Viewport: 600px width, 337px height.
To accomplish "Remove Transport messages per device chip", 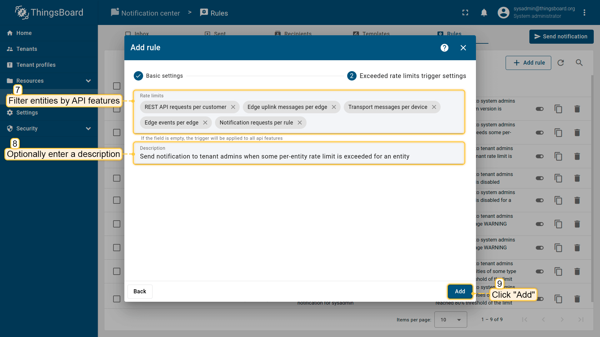I will click(x=434, y=107).
